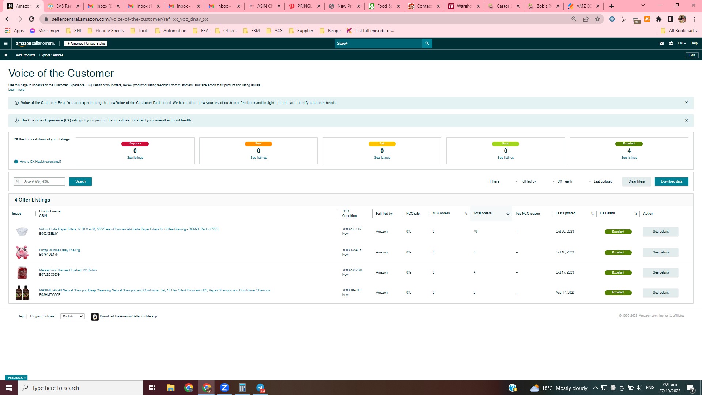Switch to the PRINGL browser tab

pos(305,6)
